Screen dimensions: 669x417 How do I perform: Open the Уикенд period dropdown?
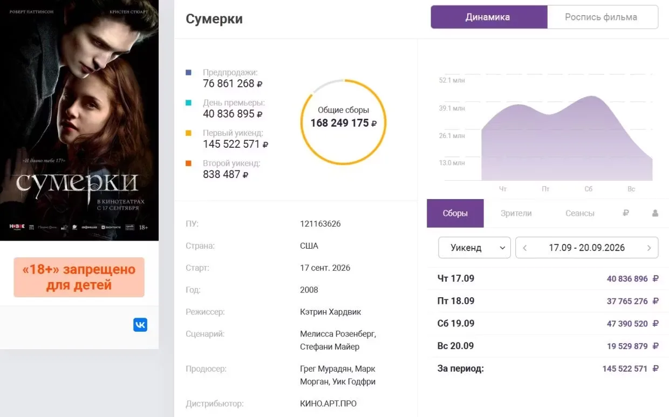[474, 248]
